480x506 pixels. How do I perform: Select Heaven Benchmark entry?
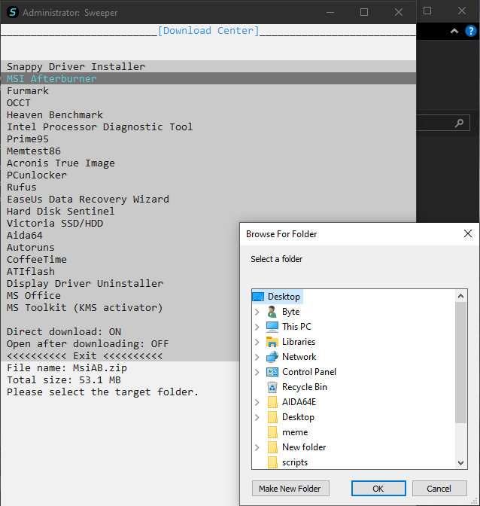55,115
